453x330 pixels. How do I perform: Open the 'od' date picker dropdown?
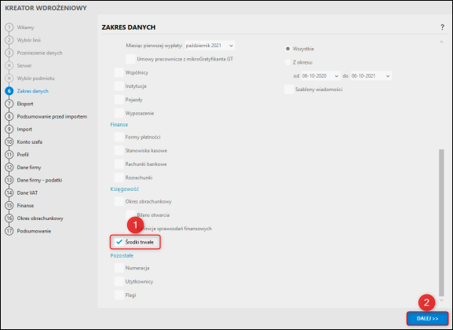pos(337,76)
